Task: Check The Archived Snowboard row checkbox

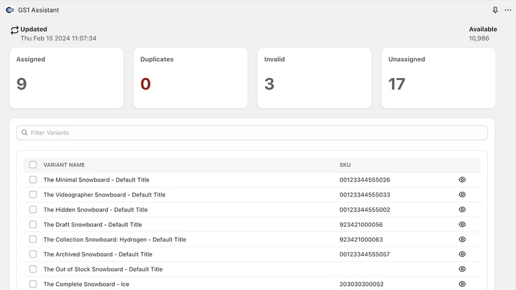Action: pos(33,254)
